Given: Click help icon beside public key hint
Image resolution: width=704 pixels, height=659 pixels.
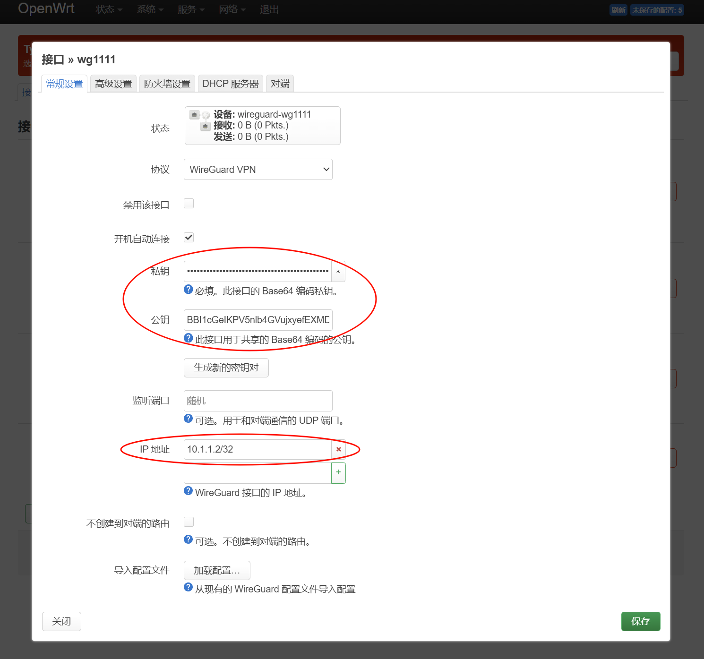Looking at the screenshot, I should [188, 338].
